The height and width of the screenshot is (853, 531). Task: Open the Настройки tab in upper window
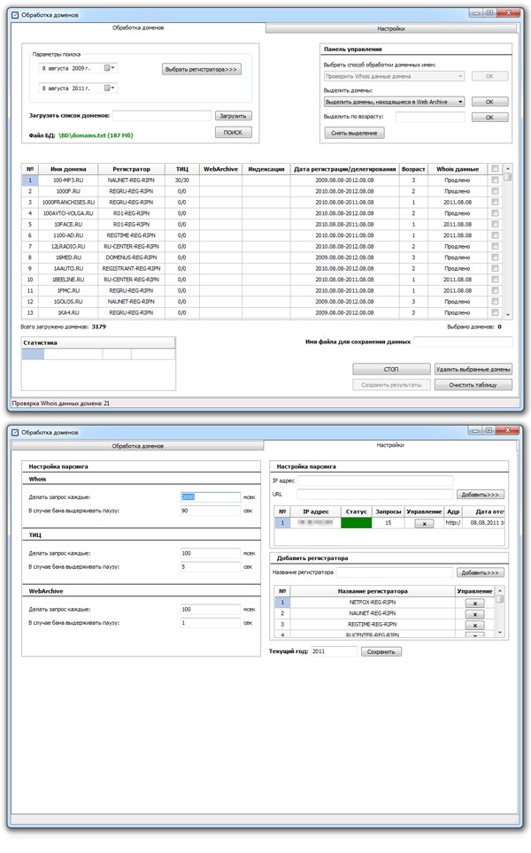(x=390, y=28)
